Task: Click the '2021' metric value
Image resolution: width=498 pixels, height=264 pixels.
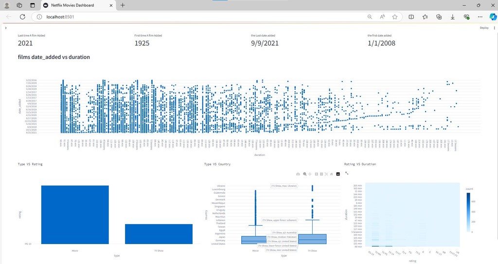Action: [x=25, y=43]
